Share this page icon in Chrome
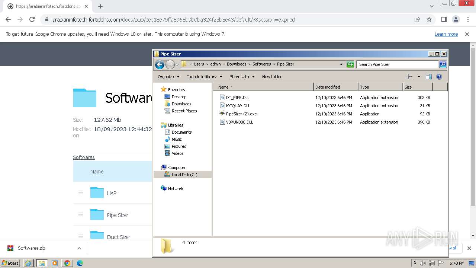The height and width of the screenshot is (268, 476). pos(417,20)
